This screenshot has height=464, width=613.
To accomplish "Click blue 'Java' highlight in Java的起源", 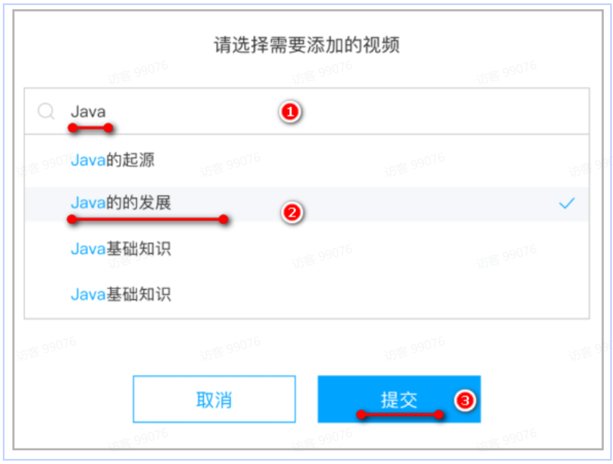I will [88, 160].
